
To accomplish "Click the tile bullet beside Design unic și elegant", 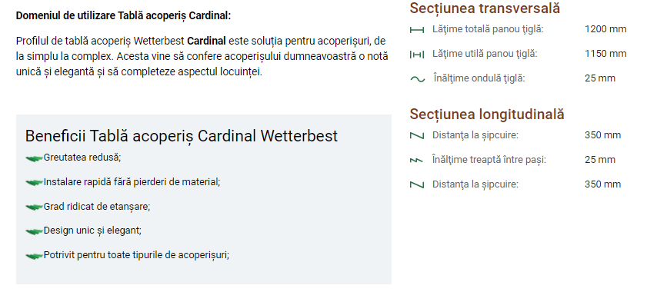I will coord(35,231).
